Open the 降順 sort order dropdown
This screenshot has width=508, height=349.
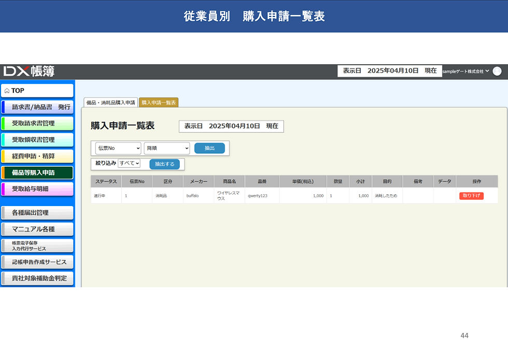[167, 148]
